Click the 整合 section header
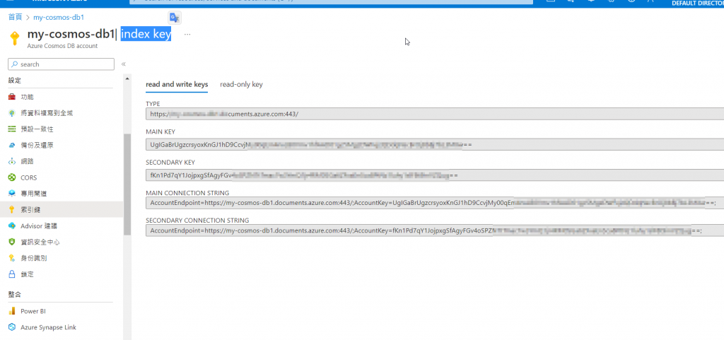 pyautogui.click(x=15, y=294)
